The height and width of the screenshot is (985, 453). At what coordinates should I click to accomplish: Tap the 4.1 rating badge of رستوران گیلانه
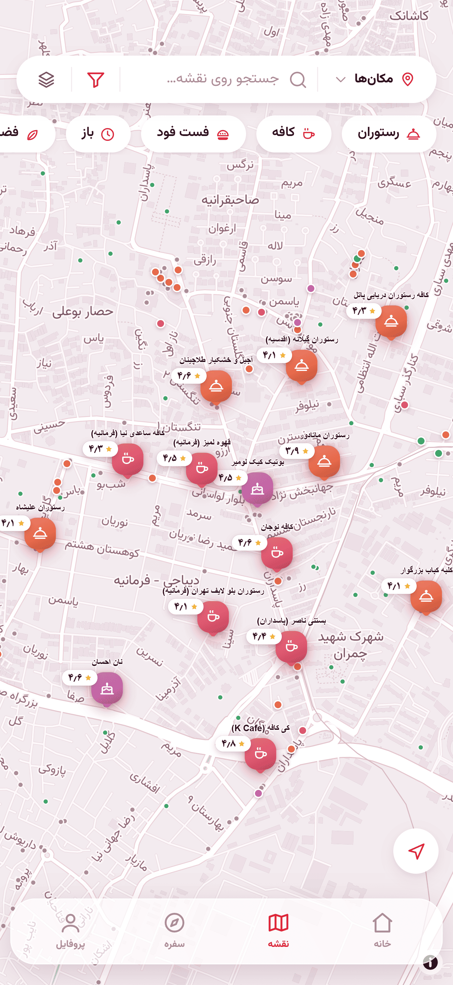274,355
